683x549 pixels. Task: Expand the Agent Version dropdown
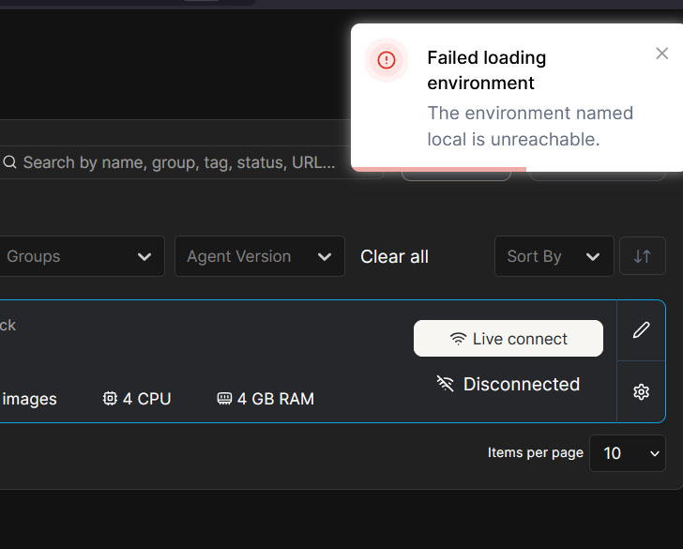point(259,256)
